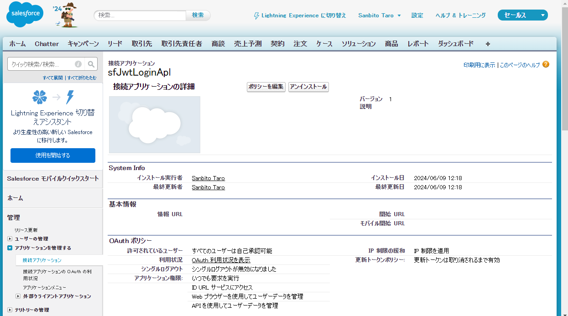Select アプリケーションメニュー in setup tree

point(45,287)
